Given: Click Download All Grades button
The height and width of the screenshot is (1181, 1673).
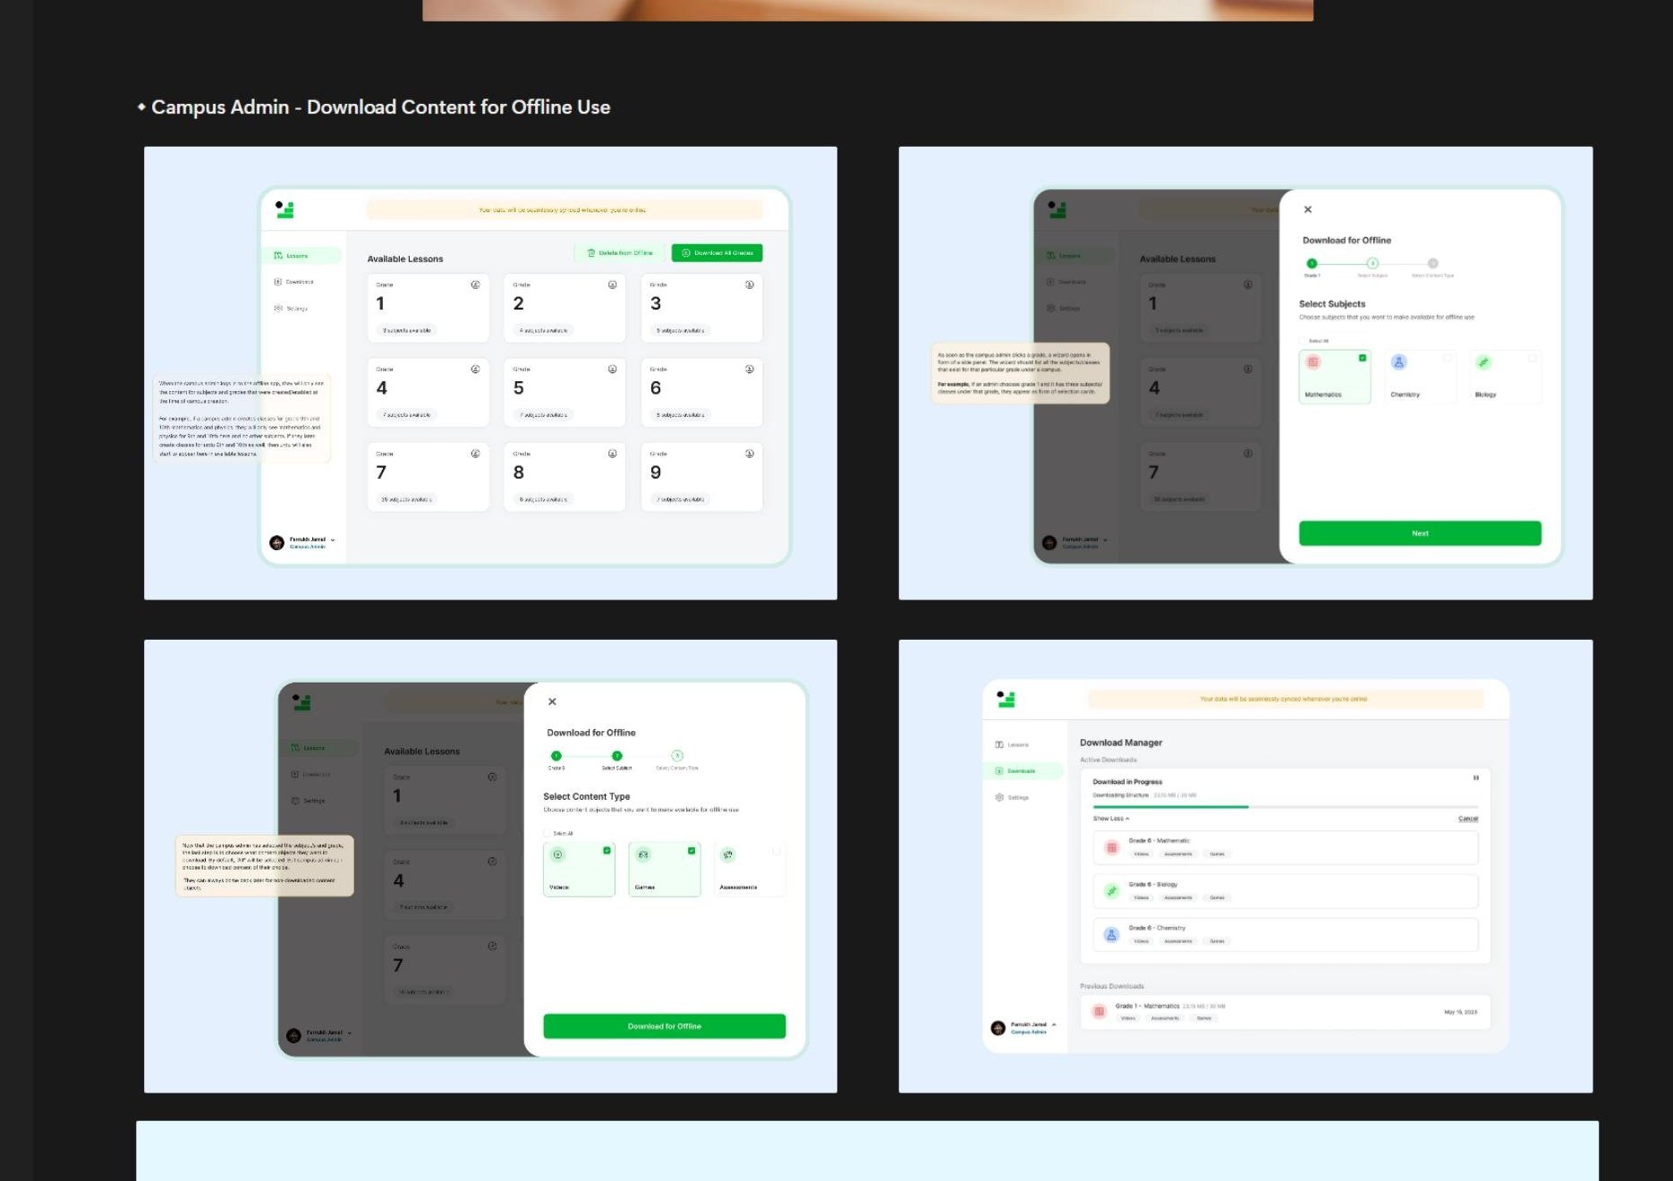Looking at the screenshot, I should 718,253.
